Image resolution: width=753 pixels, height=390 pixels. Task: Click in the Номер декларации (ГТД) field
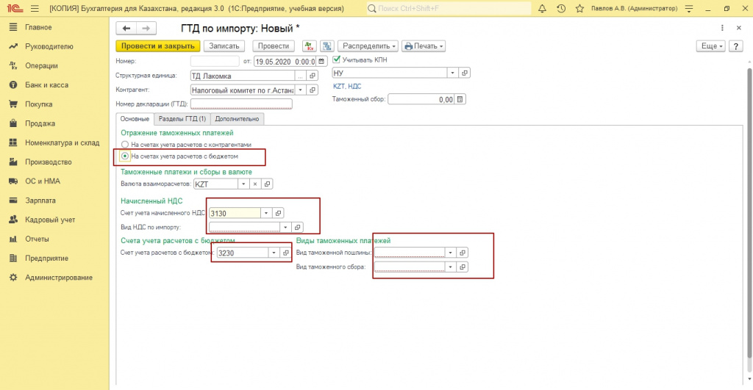(241, 104)
